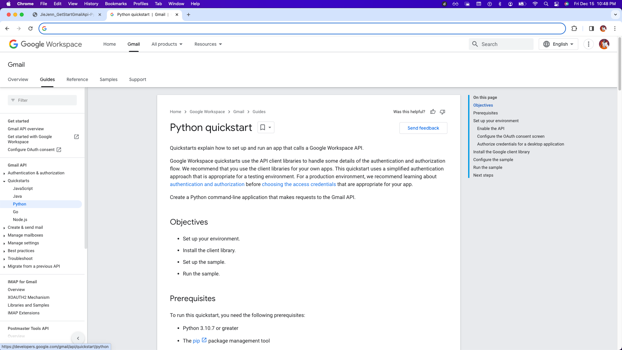Open the JavaScript quickstart
This screenshot has width=622, height=350.
[23, 189]
